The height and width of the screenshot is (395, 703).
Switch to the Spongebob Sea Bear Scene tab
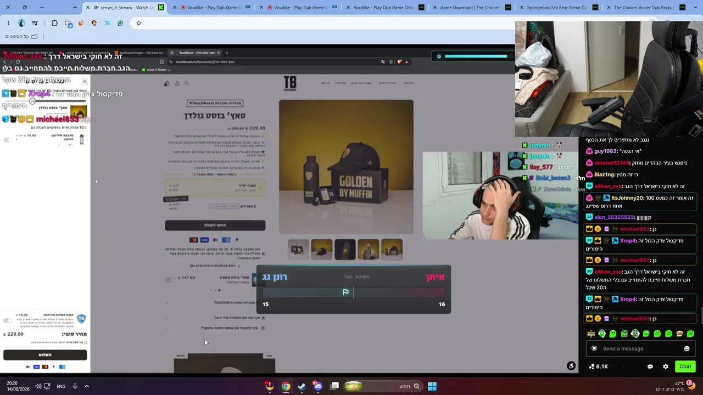click(x=558, y=8)
